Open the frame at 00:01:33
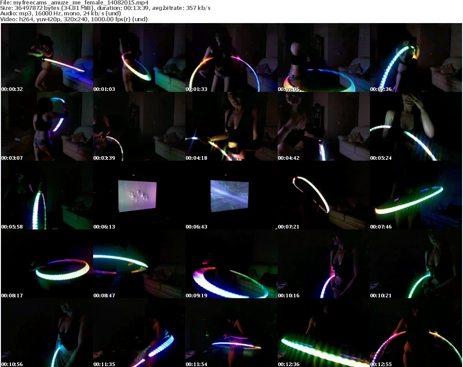Viewport: 463px width, 367px height. coord(231,57)
